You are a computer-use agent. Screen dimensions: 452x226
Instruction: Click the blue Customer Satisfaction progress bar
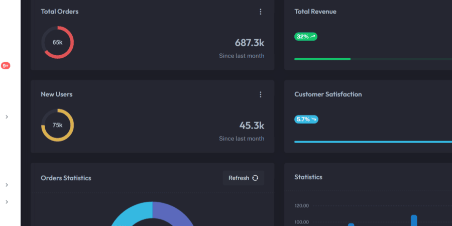click(373, 142)
